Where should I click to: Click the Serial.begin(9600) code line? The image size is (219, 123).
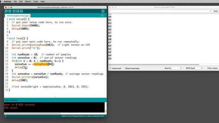tap(26, 26)
